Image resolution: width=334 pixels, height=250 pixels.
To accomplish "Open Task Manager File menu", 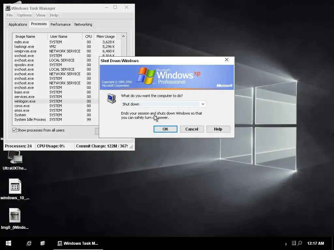I will 9,15.
